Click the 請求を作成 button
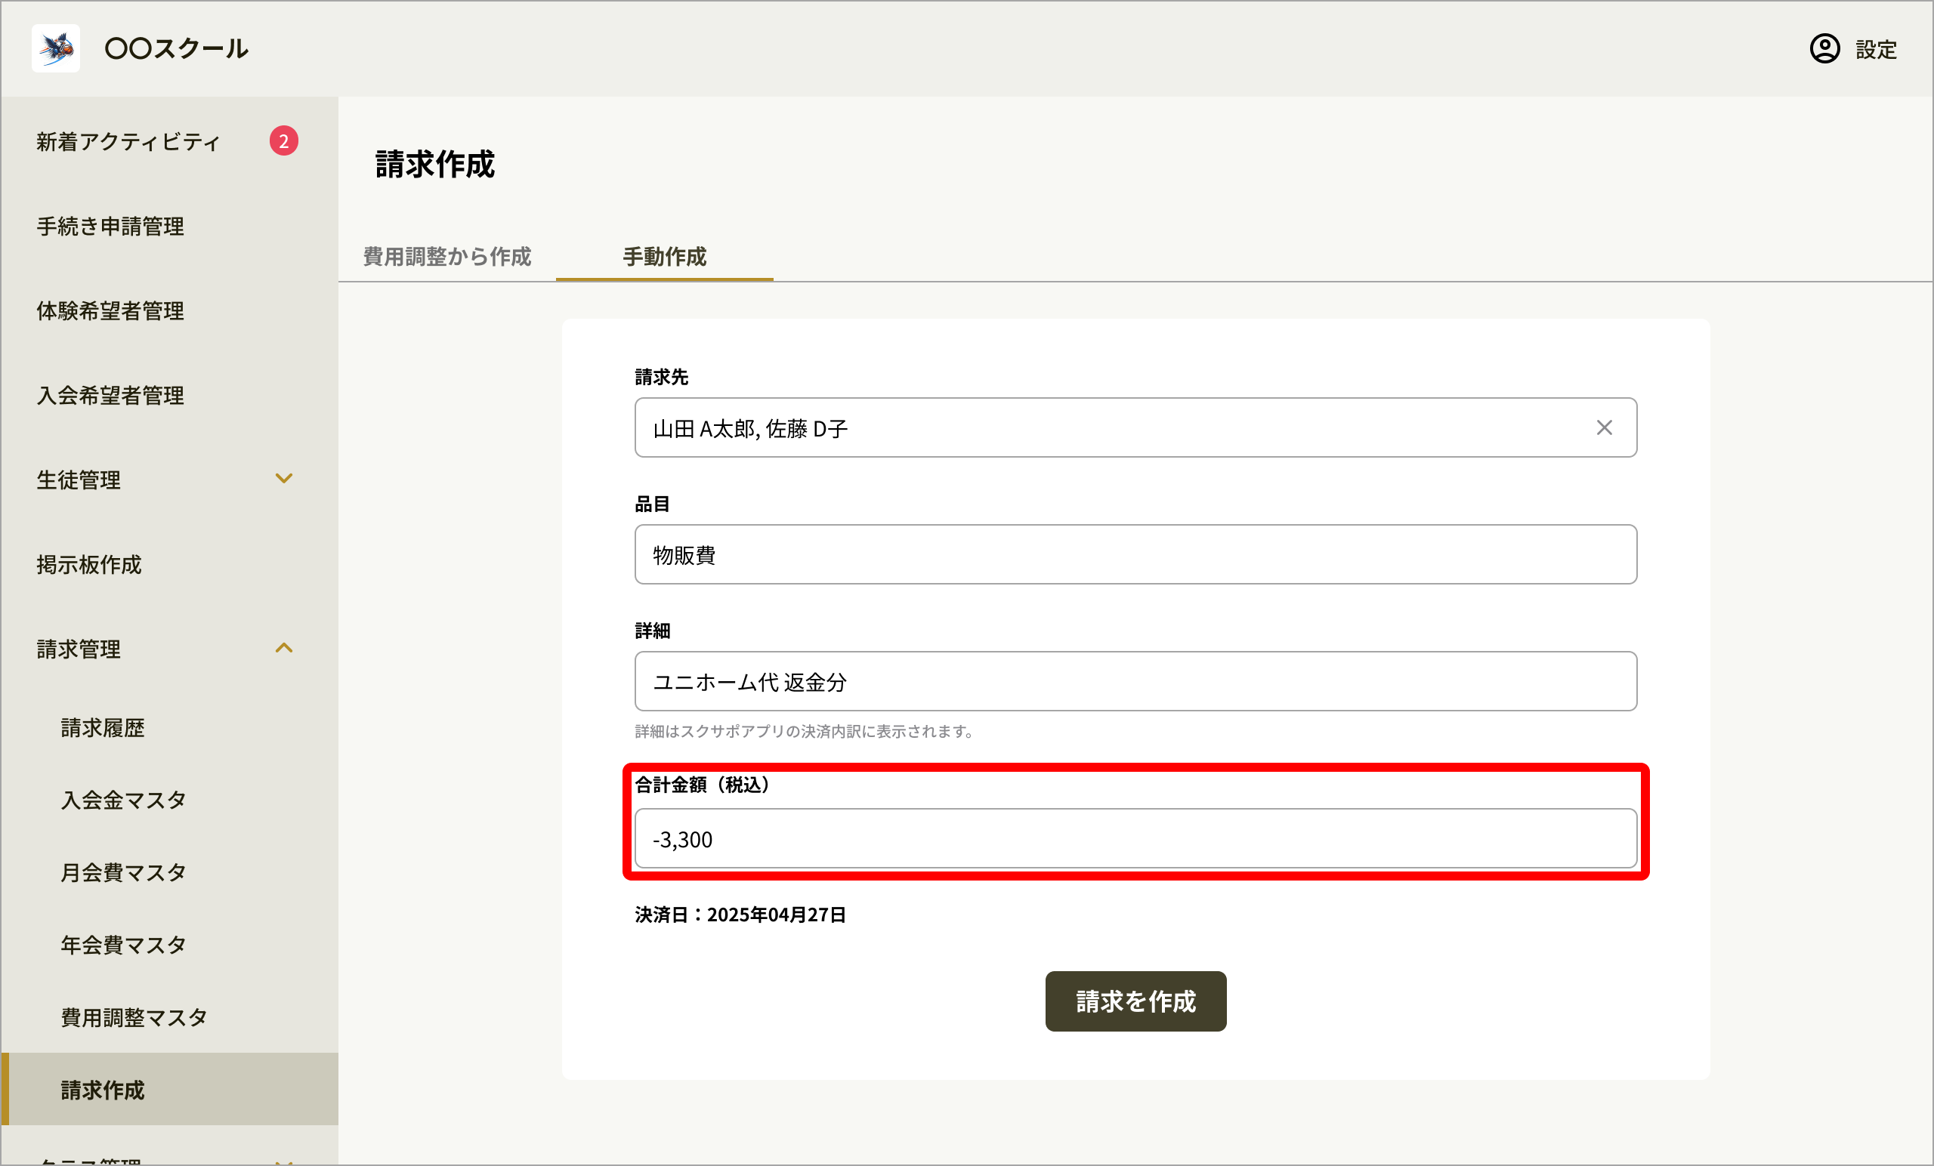 click(x=1135, y=1001)
